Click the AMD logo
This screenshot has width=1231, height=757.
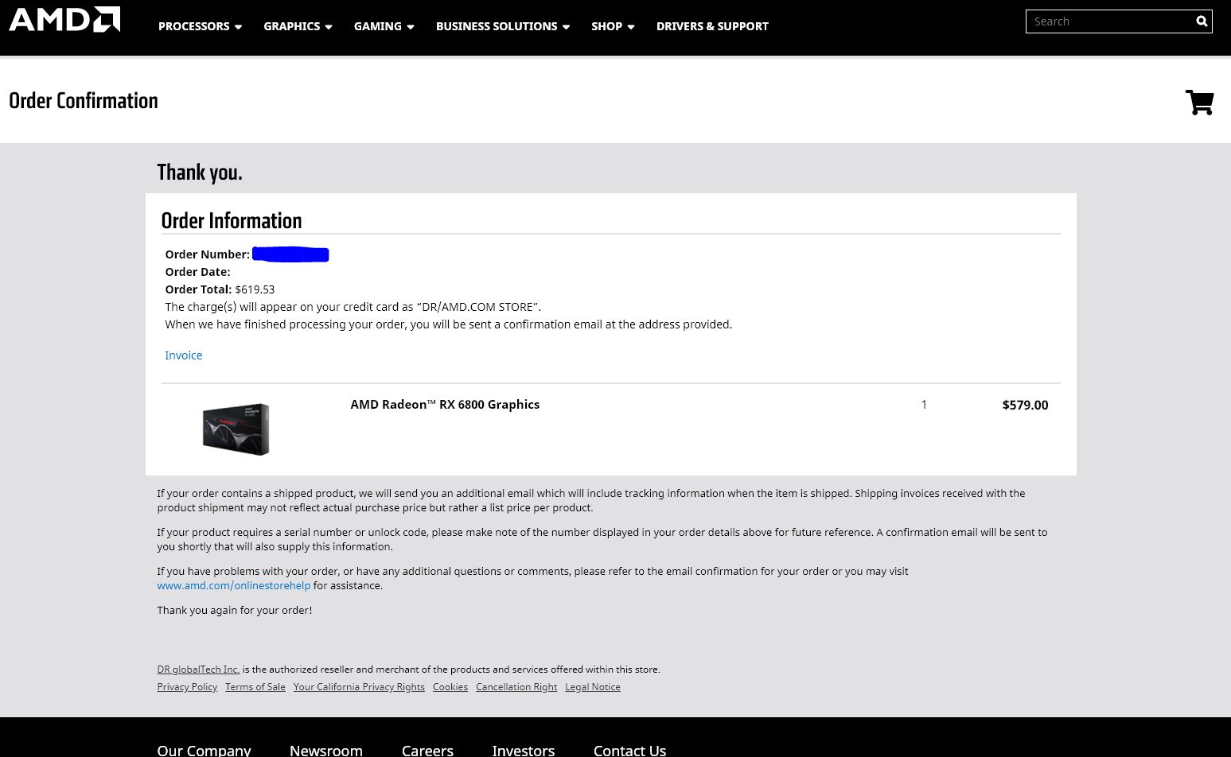(64, 20)
